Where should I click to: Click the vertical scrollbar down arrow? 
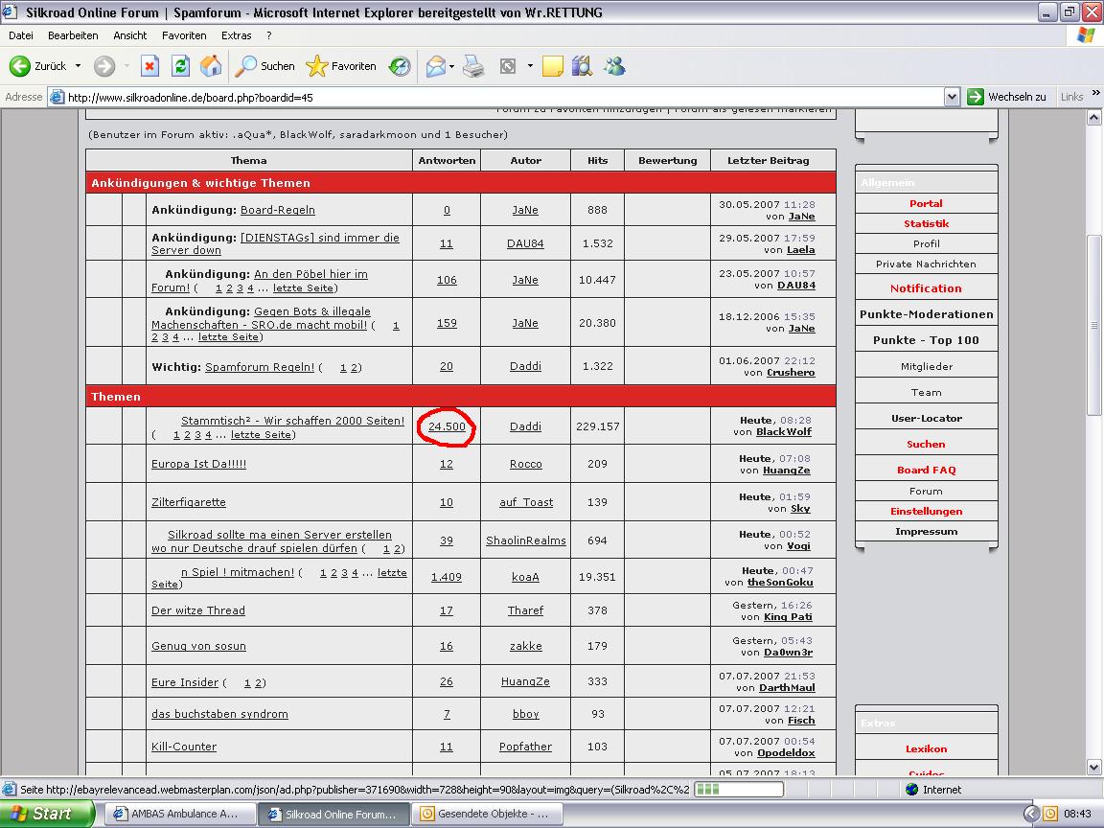1094,767
